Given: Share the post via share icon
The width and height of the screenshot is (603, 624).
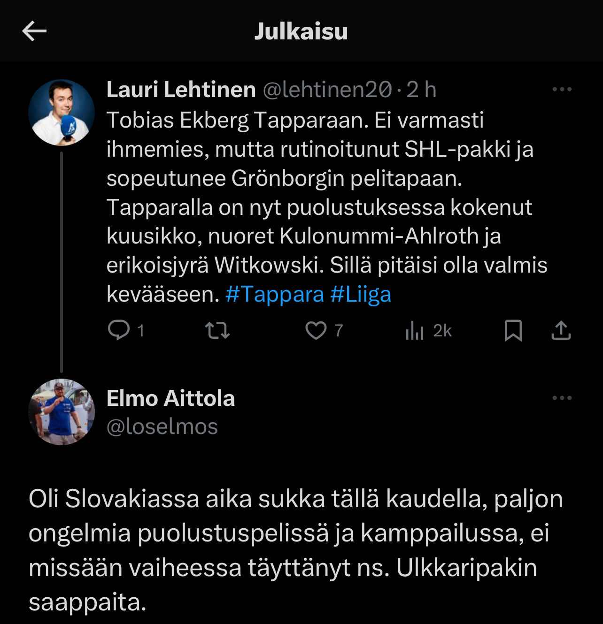Looking at the screenshot, I should pos(561,330).
